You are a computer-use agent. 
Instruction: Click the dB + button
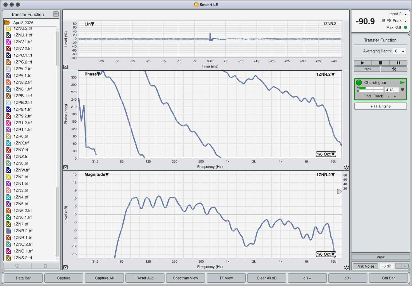tap(307, 278)
